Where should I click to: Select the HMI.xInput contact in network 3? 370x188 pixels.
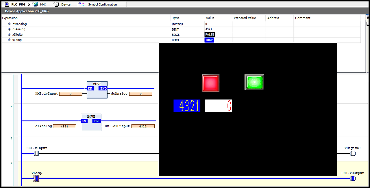pos(36,153)
